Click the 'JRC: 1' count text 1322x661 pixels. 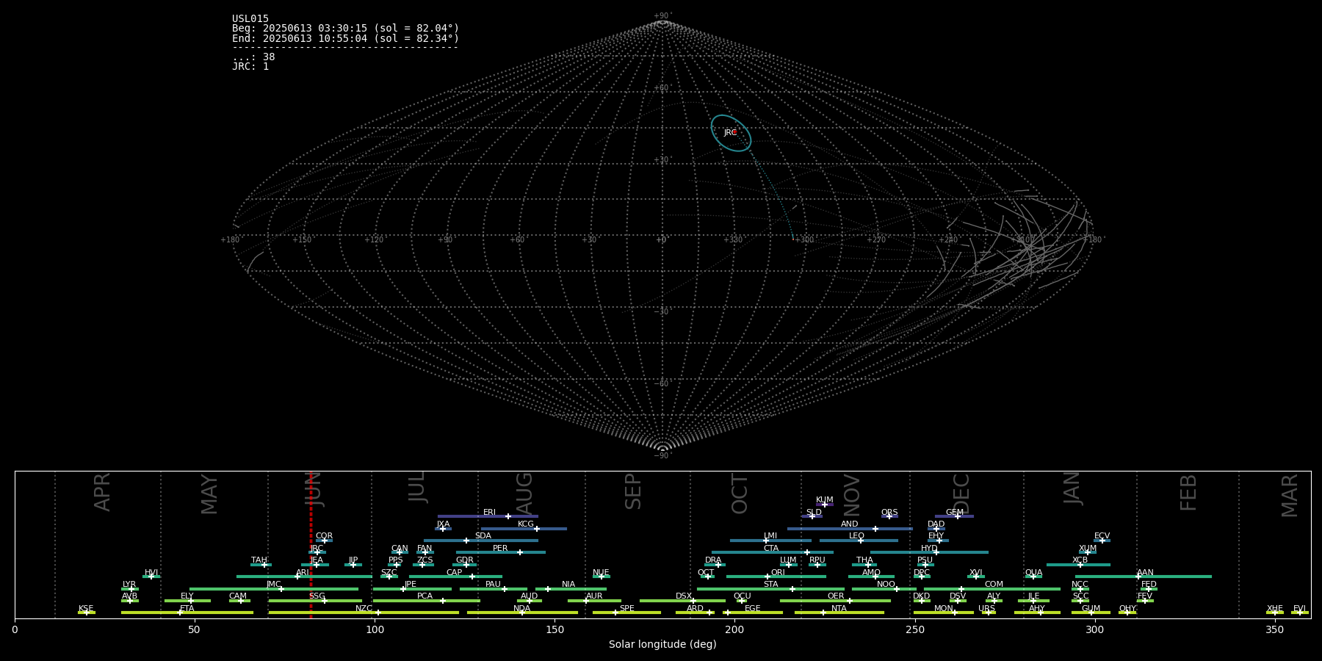coord(250,66)
